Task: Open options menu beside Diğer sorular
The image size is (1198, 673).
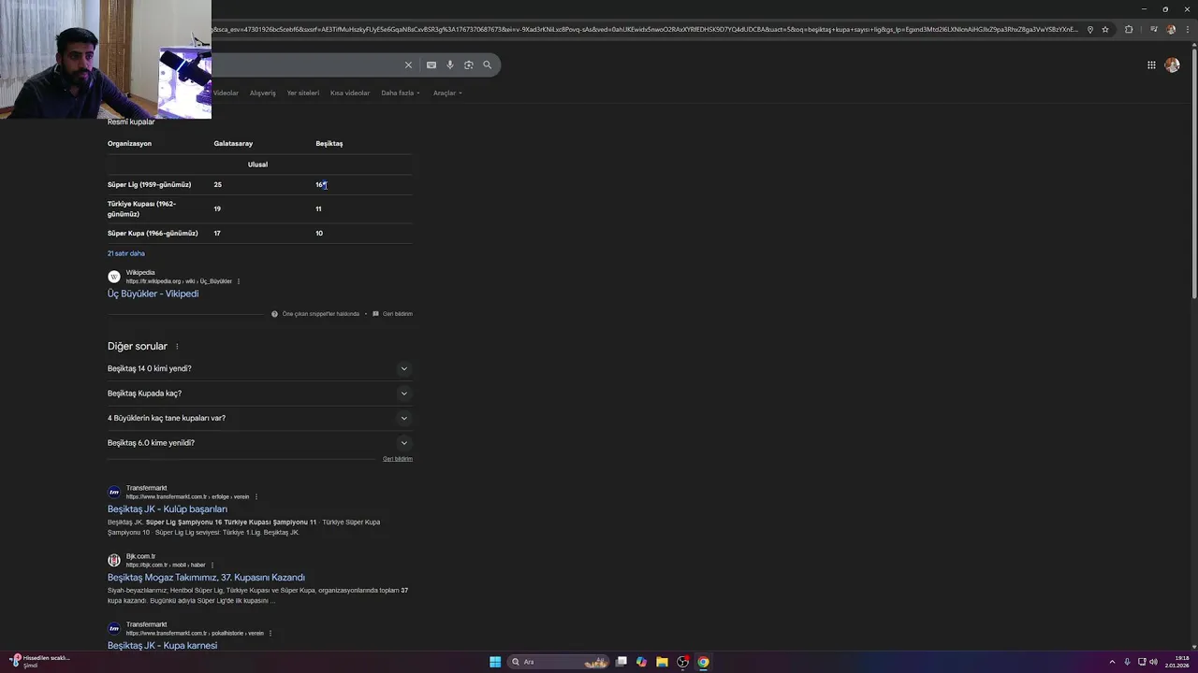Action: click(x=177, y=347)
